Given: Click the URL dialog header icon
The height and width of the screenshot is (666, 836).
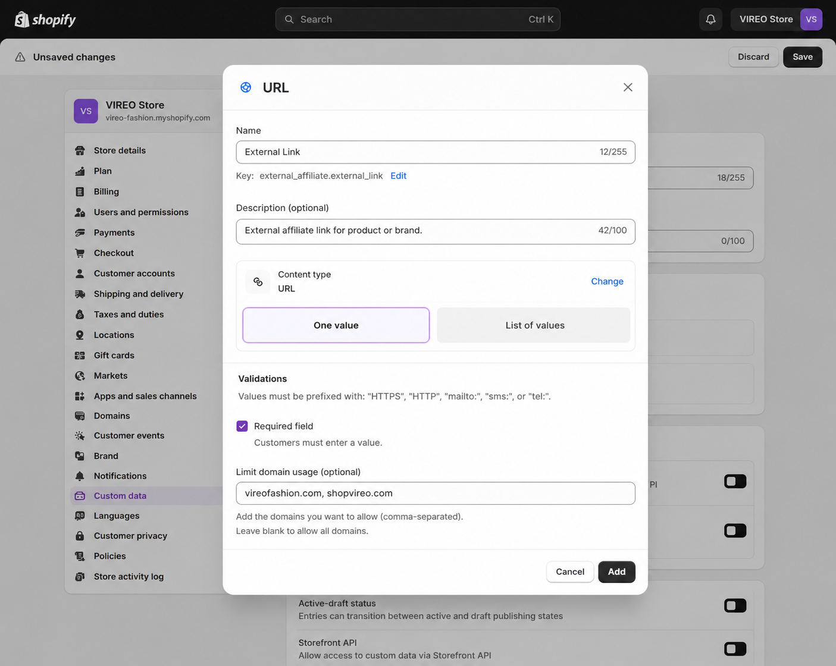Looking at the screenshot, I should tap(246, 87).
